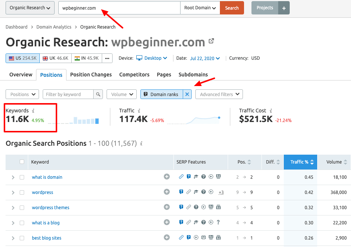Click link icon in 'best blog sites' row
This screenshot has width=351, height=247.
[x=181, y=238]
